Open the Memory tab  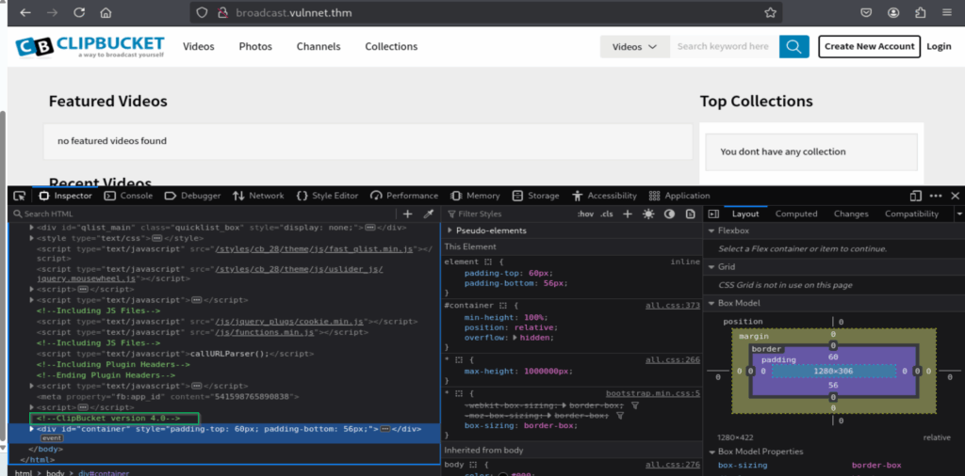(475, 196)
